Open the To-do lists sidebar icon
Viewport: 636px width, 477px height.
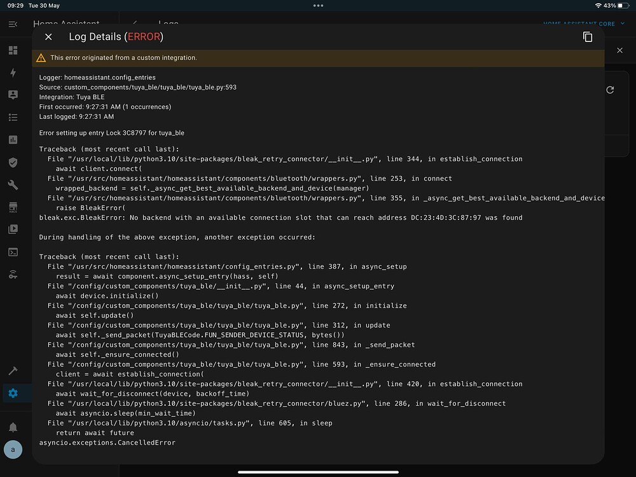pos(13,117)
